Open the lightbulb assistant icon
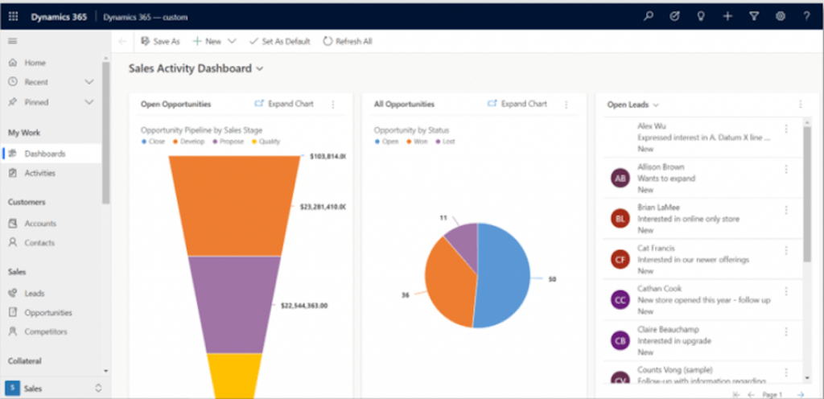Screen dimensions: 824x399 pyautogui.click(x=701, y=16)
